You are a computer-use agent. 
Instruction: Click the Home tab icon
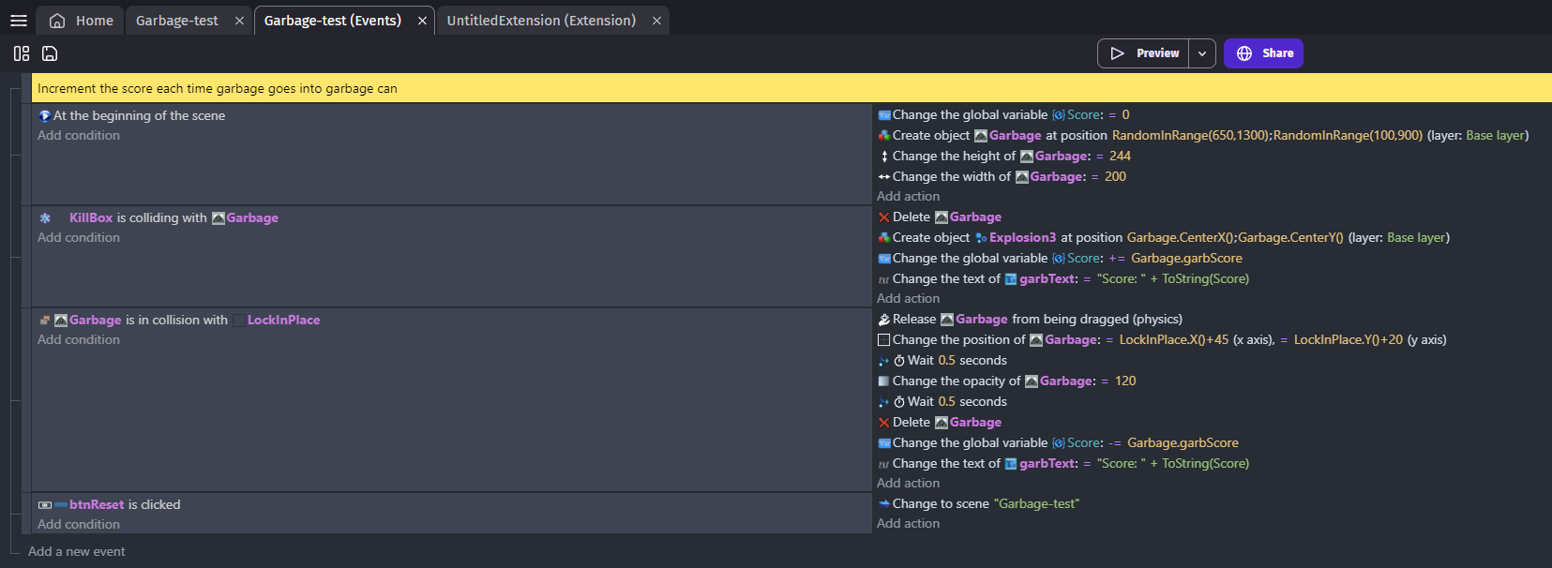[57, 21]
